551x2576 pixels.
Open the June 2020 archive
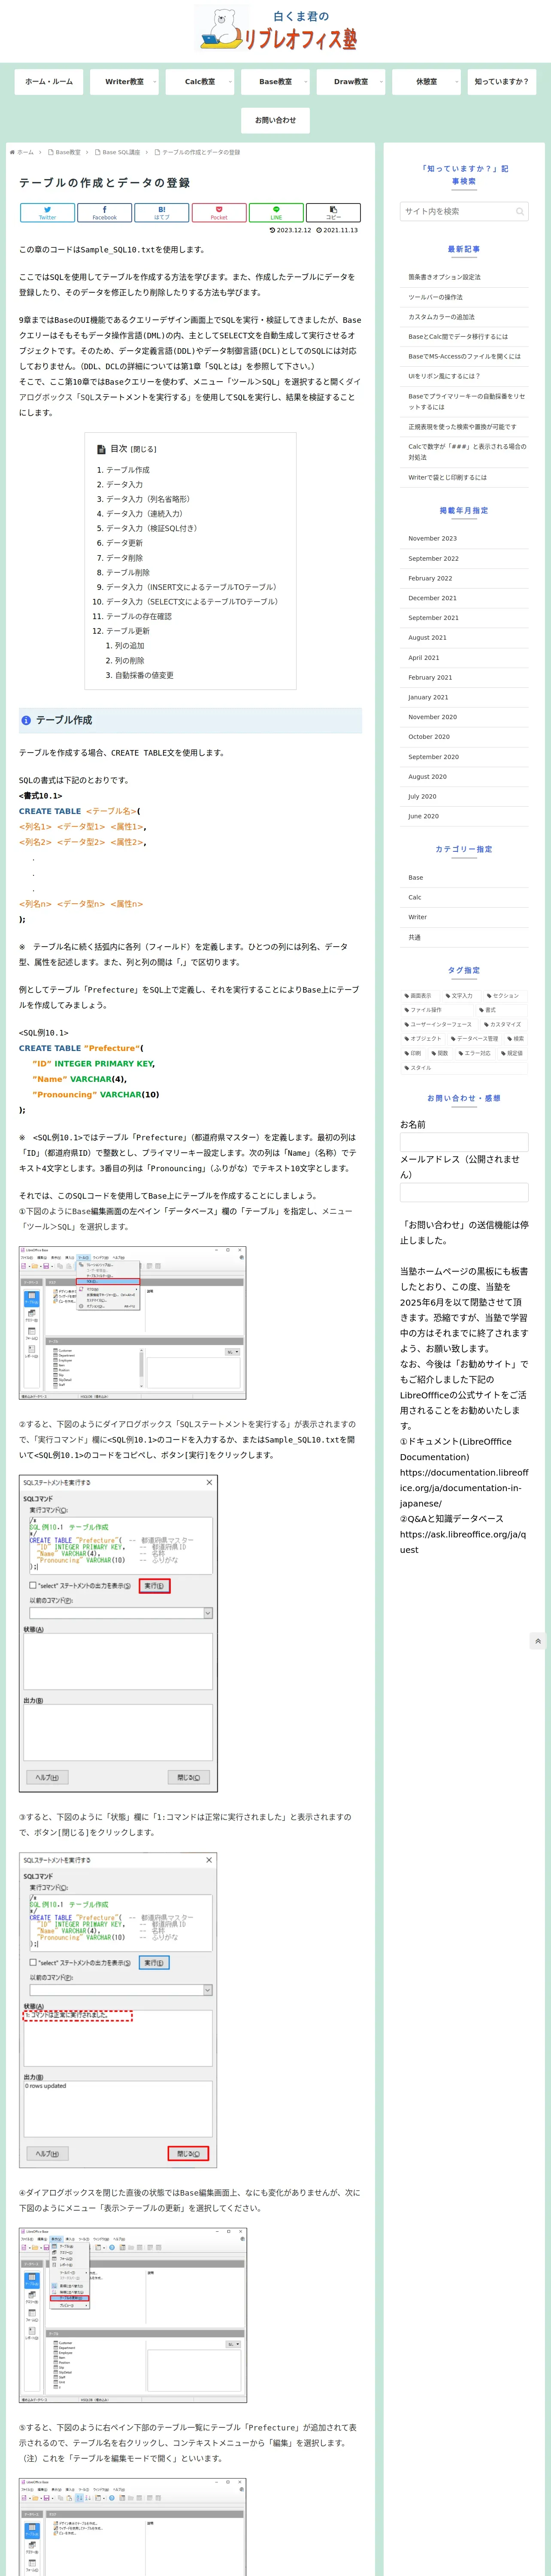pos(464,816)
